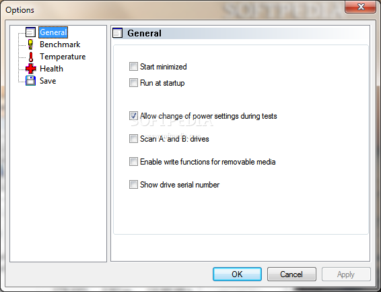Open the Save options page
The height and width of the screenshot is (292, 381).
(48, 81)
